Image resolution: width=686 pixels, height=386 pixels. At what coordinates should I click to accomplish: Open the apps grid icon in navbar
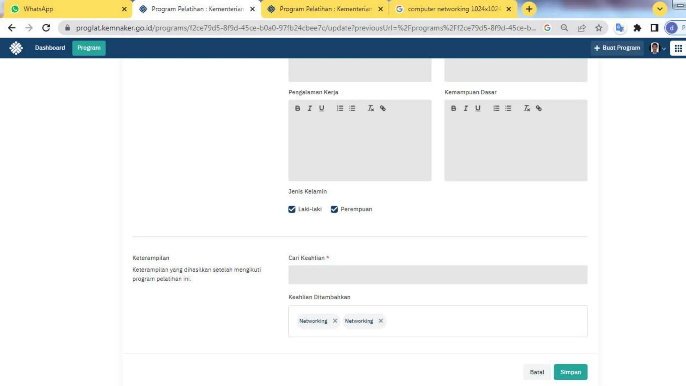[x=678, y=48]
